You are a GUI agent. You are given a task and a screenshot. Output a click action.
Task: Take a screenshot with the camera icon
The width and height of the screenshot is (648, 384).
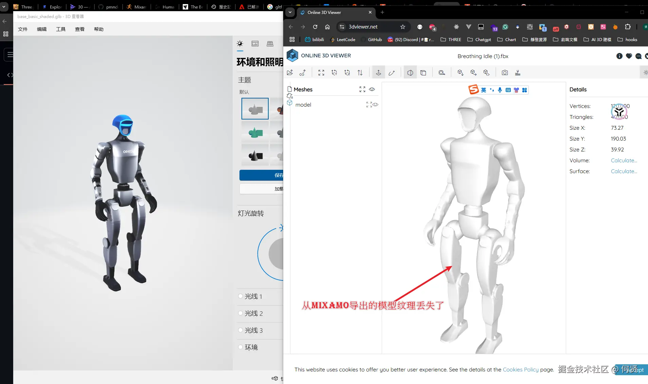505,72
